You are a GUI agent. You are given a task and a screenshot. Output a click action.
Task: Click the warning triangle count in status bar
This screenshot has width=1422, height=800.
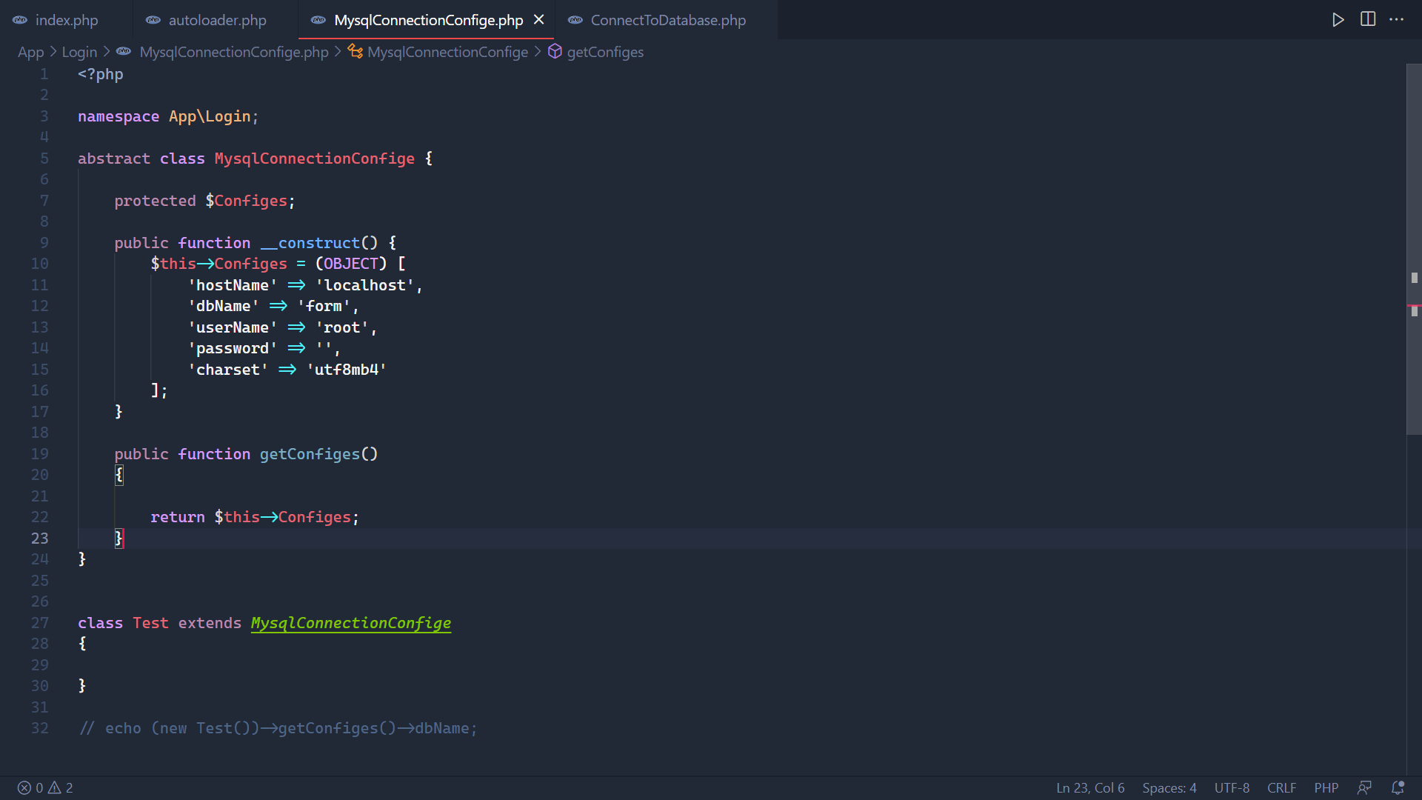(61, 787)
